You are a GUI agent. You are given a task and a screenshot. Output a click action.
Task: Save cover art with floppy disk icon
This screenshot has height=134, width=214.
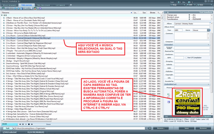tap(169, 102)
